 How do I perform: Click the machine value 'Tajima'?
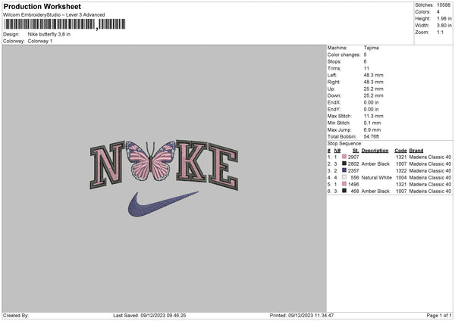click(x=371, y=48)
